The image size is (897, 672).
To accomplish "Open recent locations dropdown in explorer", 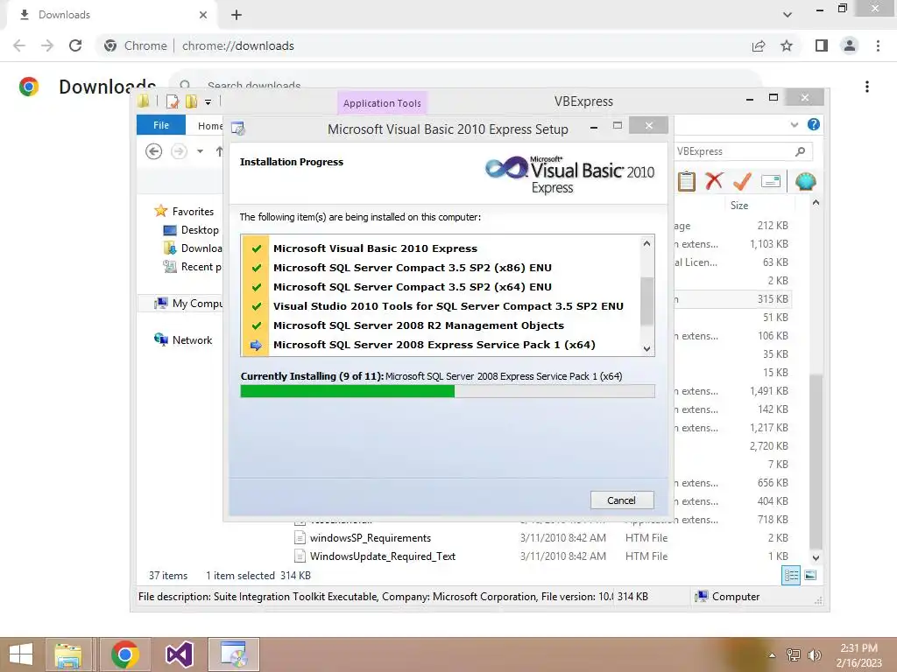I will [x=200, y=151].
